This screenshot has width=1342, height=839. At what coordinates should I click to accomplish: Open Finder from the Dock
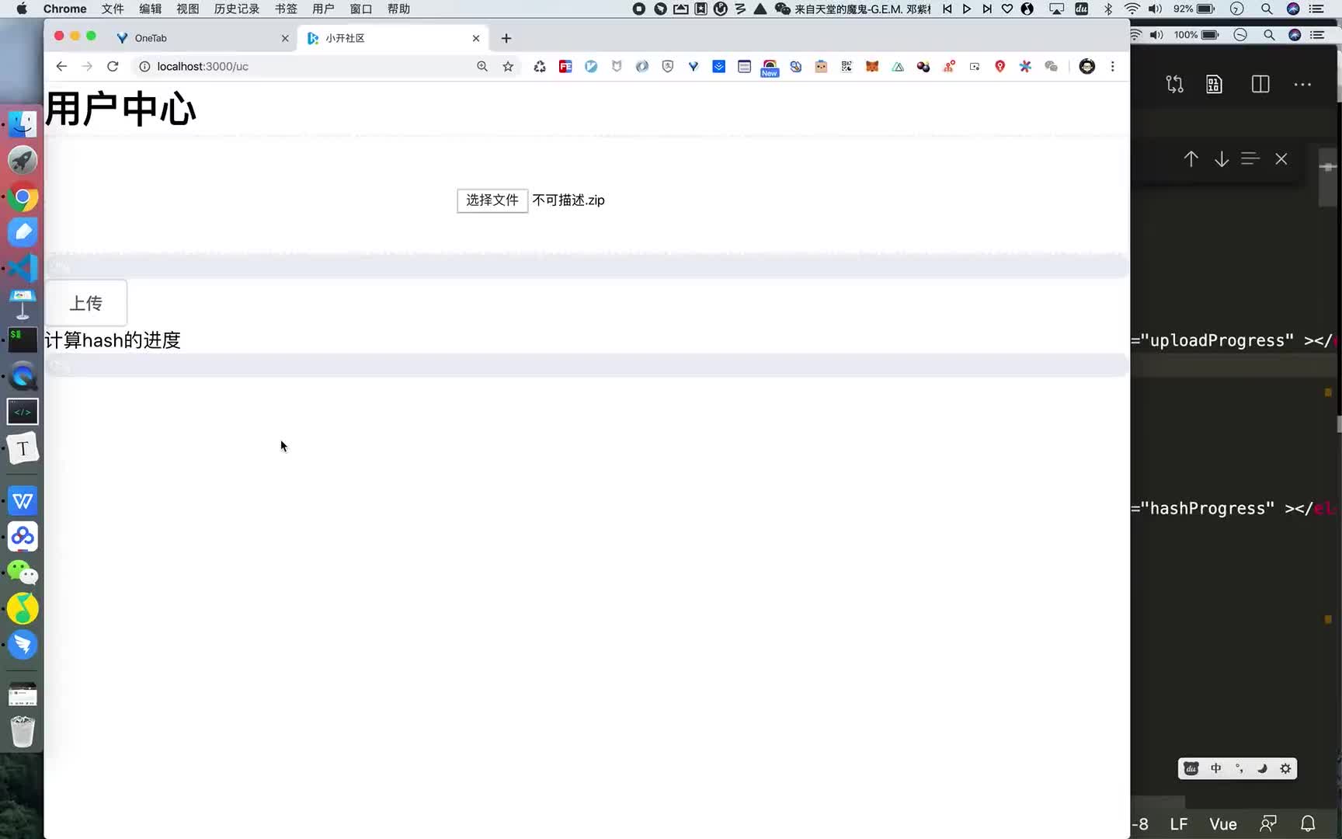(23, 124)
